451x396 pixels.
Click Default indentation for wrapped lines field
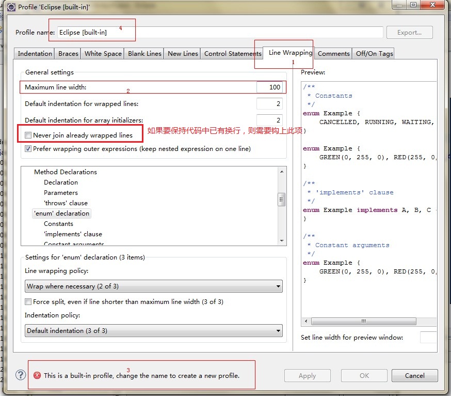point(269,104)
